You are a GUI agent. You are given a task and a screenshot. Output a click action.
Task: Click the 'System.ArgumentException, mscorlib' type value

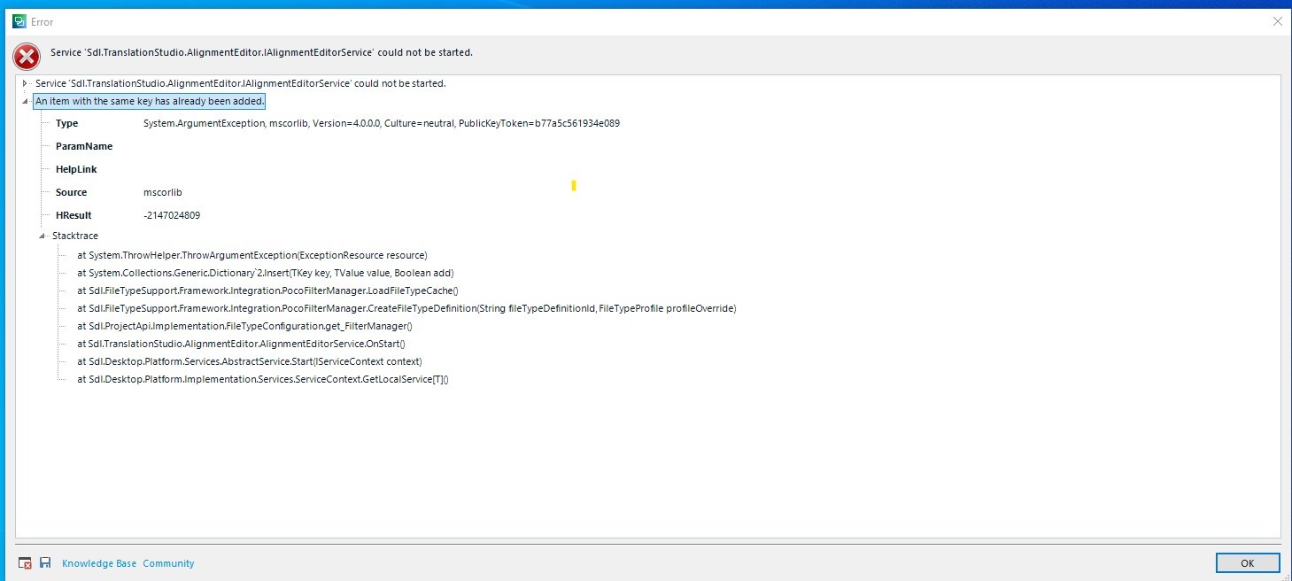point(382,123)
